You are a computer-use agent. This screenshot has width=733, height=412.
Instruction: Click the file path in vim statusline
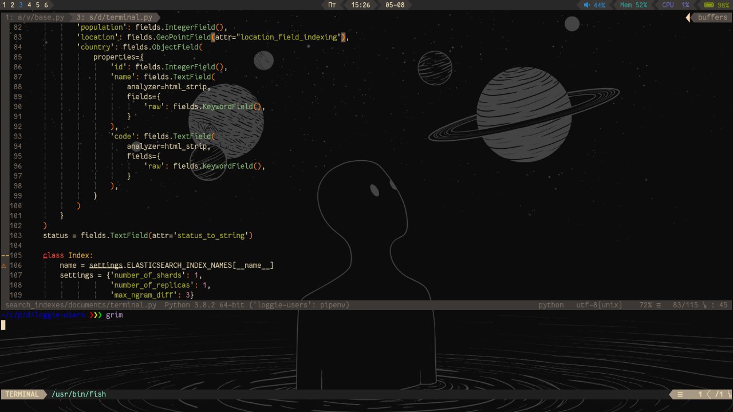click(x=81, y=306)
